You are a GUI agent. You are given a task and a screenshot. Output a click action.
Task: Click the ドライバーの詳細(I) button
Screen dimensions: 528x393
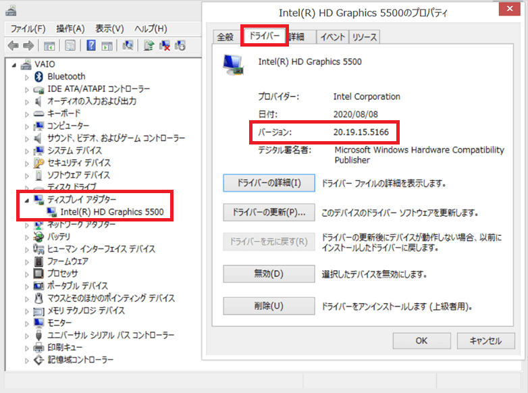pos(269,183)
